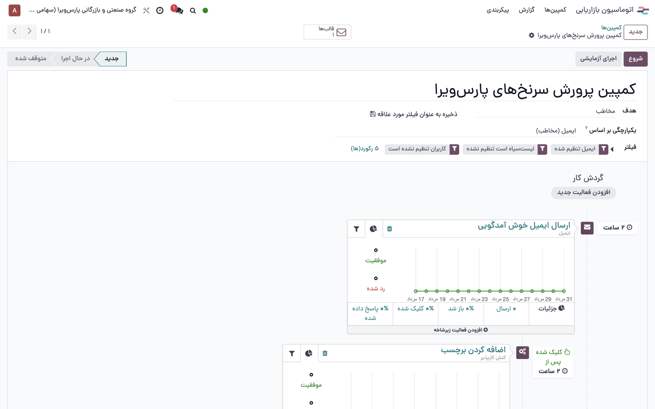This screenshot has width=655, height=409.
Task: Select the 'جدید' status stage
Action: 112,59
